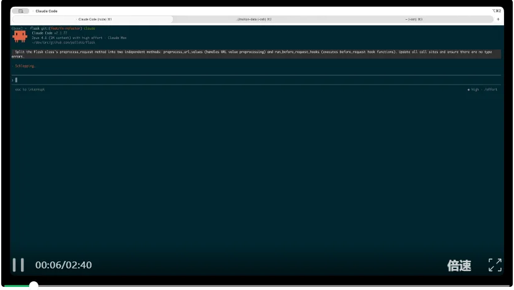
Task: Open the 倍速 playback speed menu
Action: click(x=459, y=266)
